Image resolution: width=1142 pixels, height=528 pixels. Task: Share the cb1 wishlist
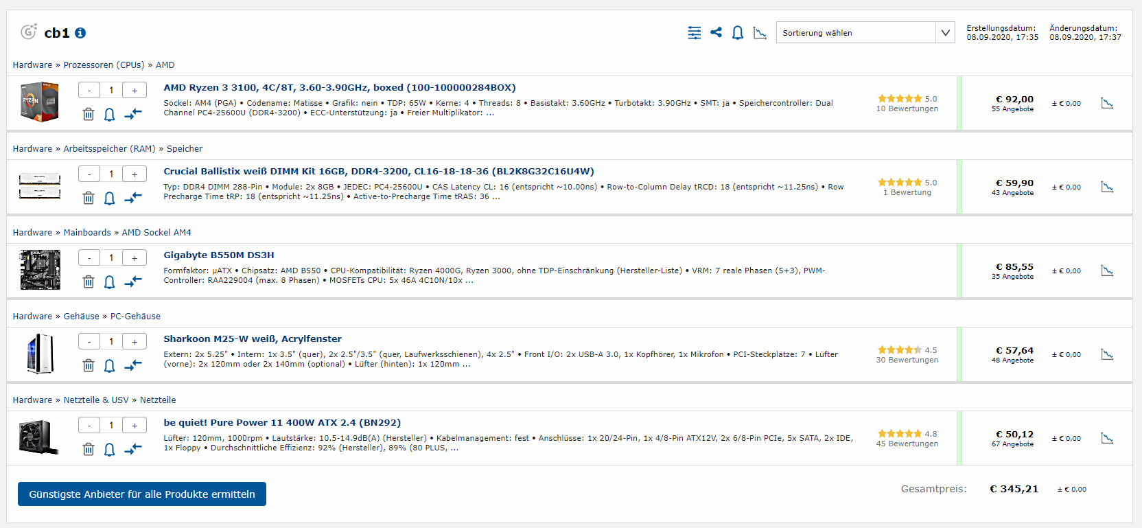716,32
